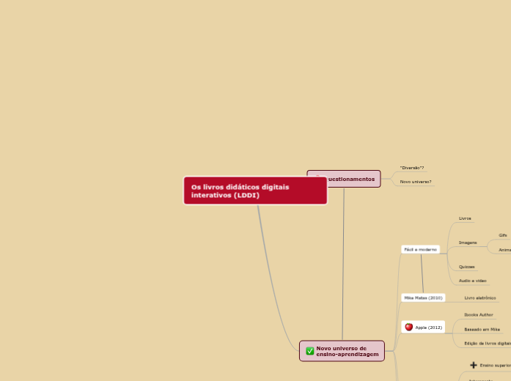Click the Quizzes subtopic
The width and height of the screenshot is (511, 381).
tap(466, 267)
